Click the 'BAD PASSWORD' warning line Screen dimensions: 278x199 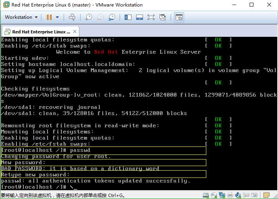pyautogui.click(x=80, y=168)
